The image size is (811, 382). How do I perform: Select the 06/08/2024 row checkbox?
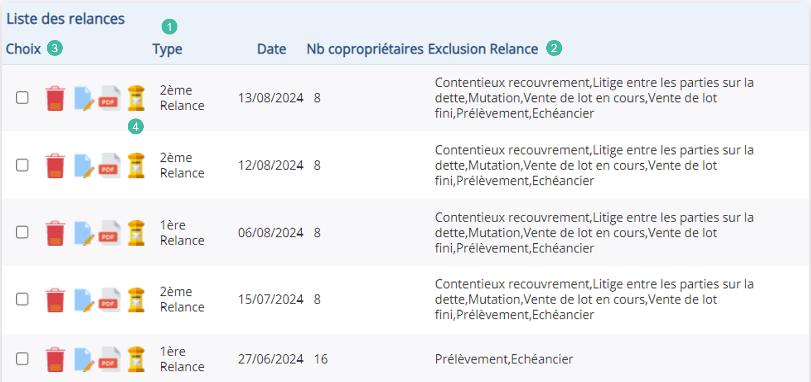(22, 232)
